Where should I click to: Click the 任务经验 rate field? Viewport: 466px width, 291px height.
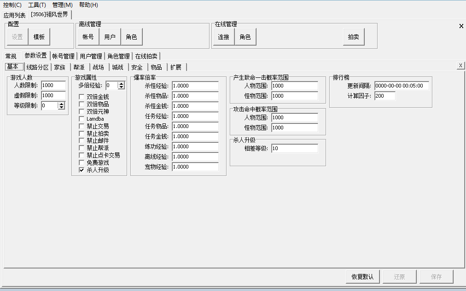coord(195,116)
